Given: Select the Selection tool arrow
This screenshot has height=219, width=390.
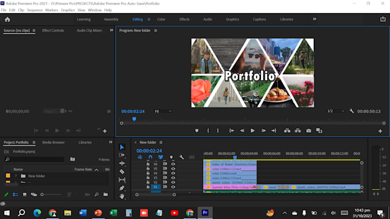Looking at the screenshot, I should (122, 147).
